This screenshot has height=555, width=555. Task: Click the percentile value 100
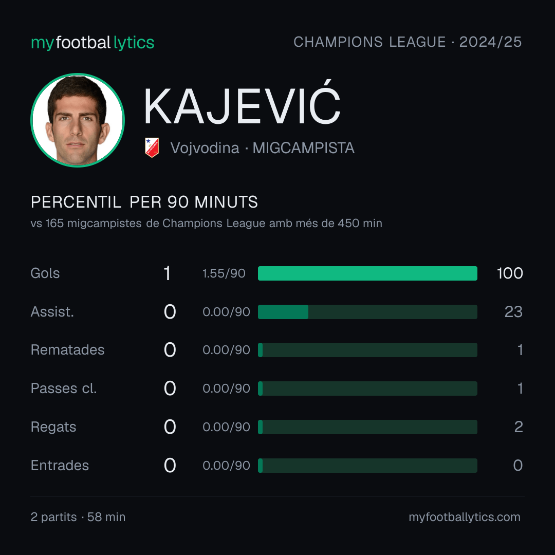pyautogui.click(x=510, y=273)
